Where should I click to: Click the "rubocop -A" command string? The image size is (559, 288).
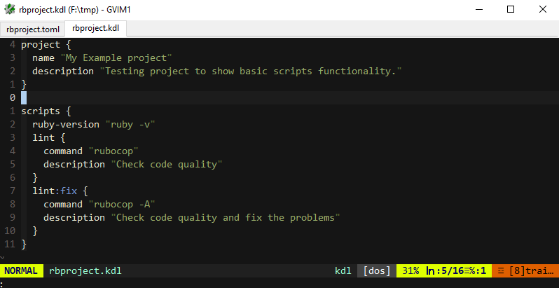121,204
